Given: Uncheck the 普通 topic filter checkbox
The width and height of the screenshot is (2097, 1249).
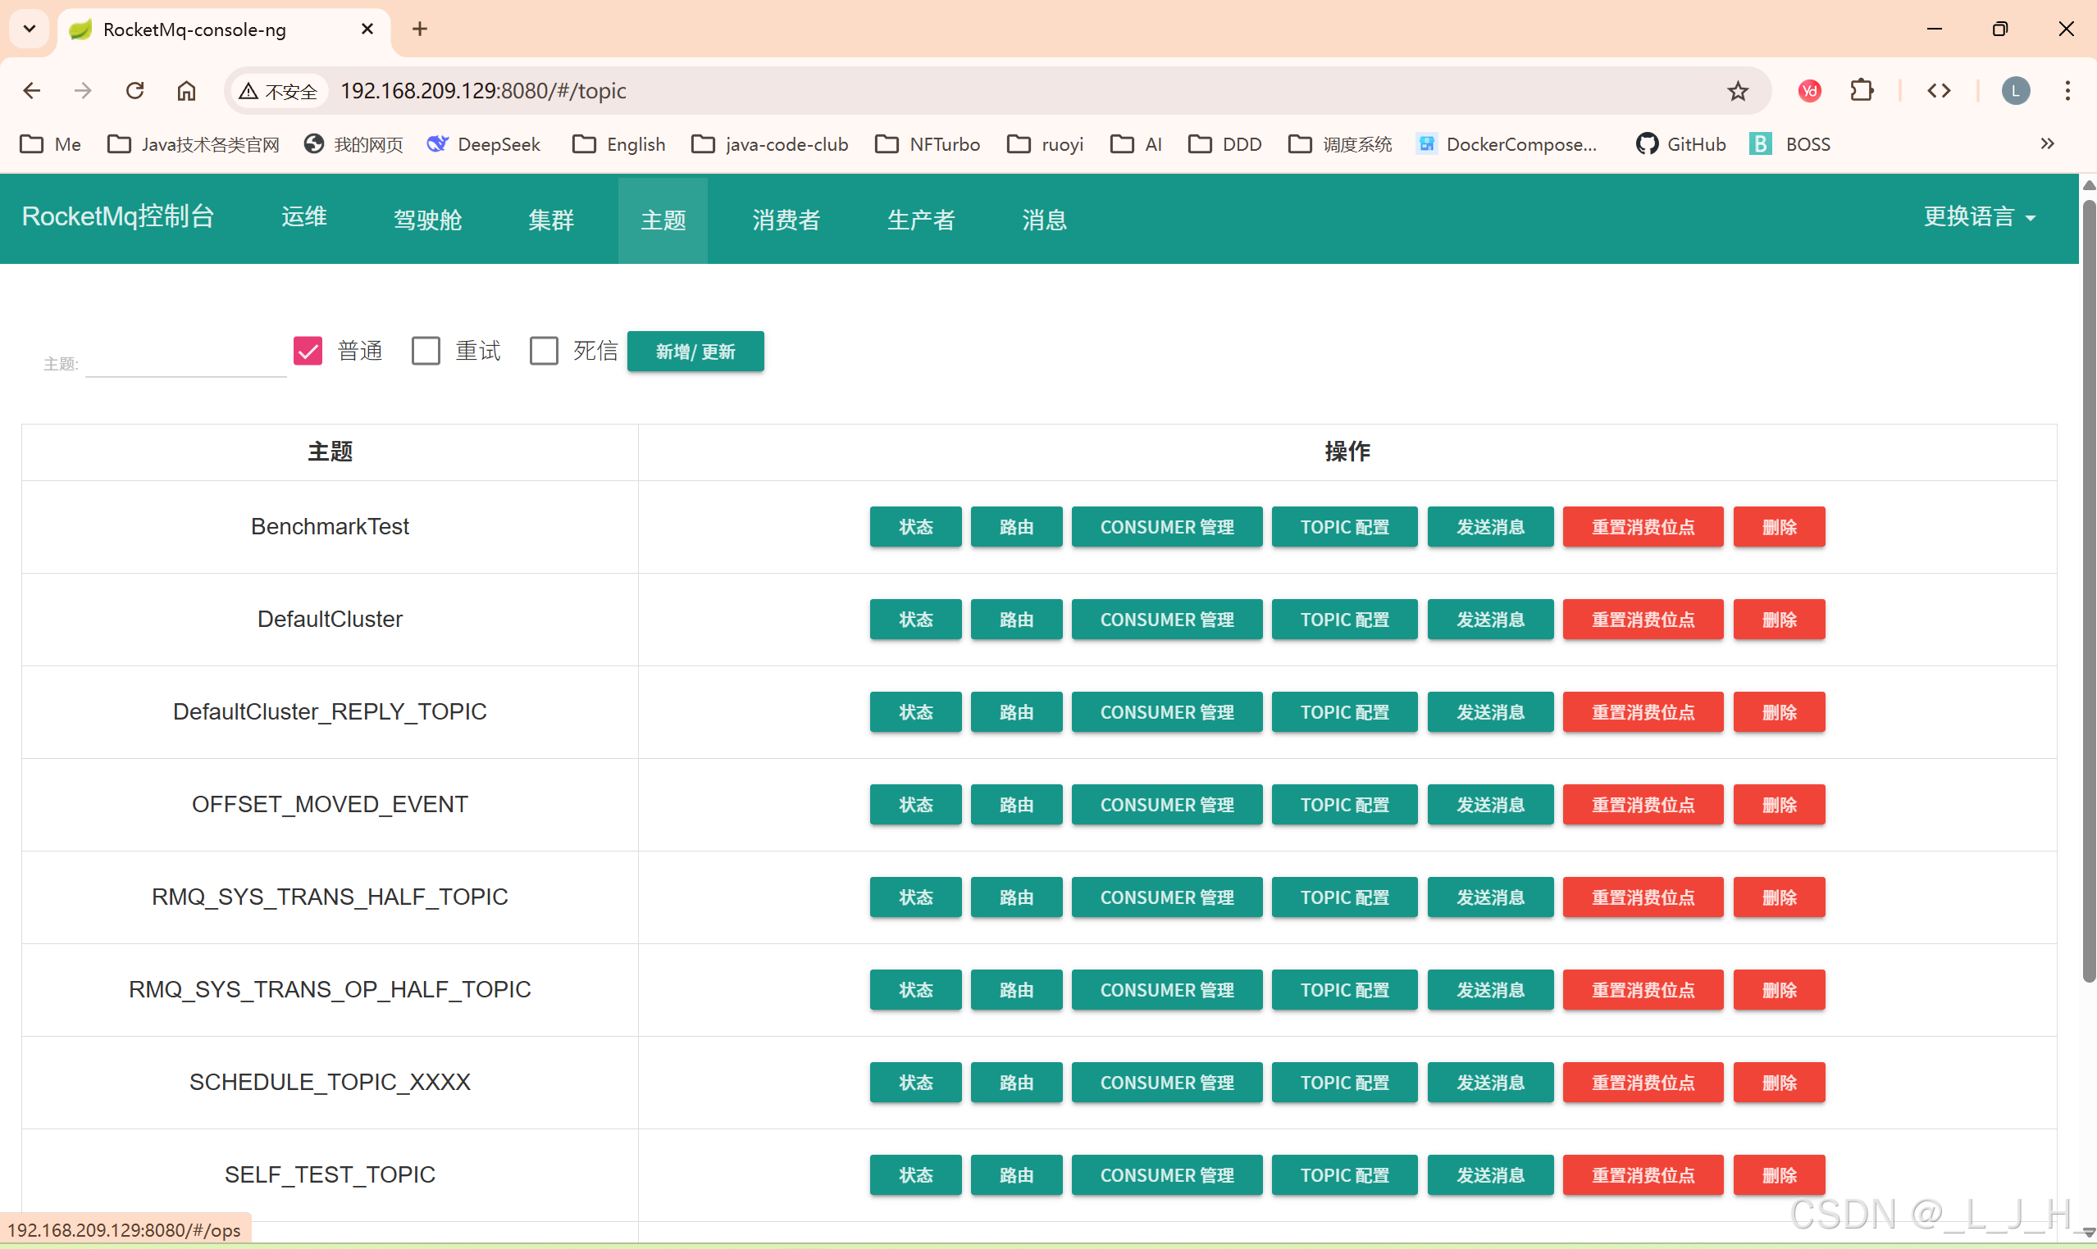Looking at the screenshot, I should (308, 350).
